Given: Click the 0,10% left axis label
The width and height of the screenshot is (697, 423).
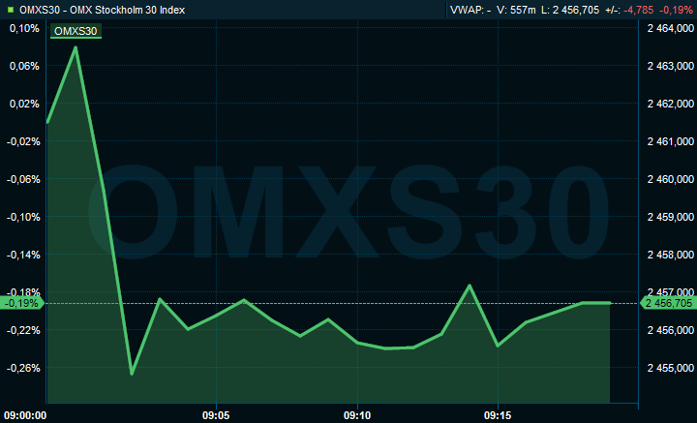Looking at the screenshot, I should 24,28.
